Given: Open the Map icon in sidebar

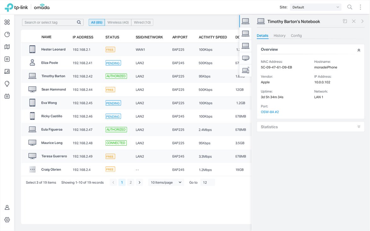Looking at the screenshot, I should click(7, 47).
